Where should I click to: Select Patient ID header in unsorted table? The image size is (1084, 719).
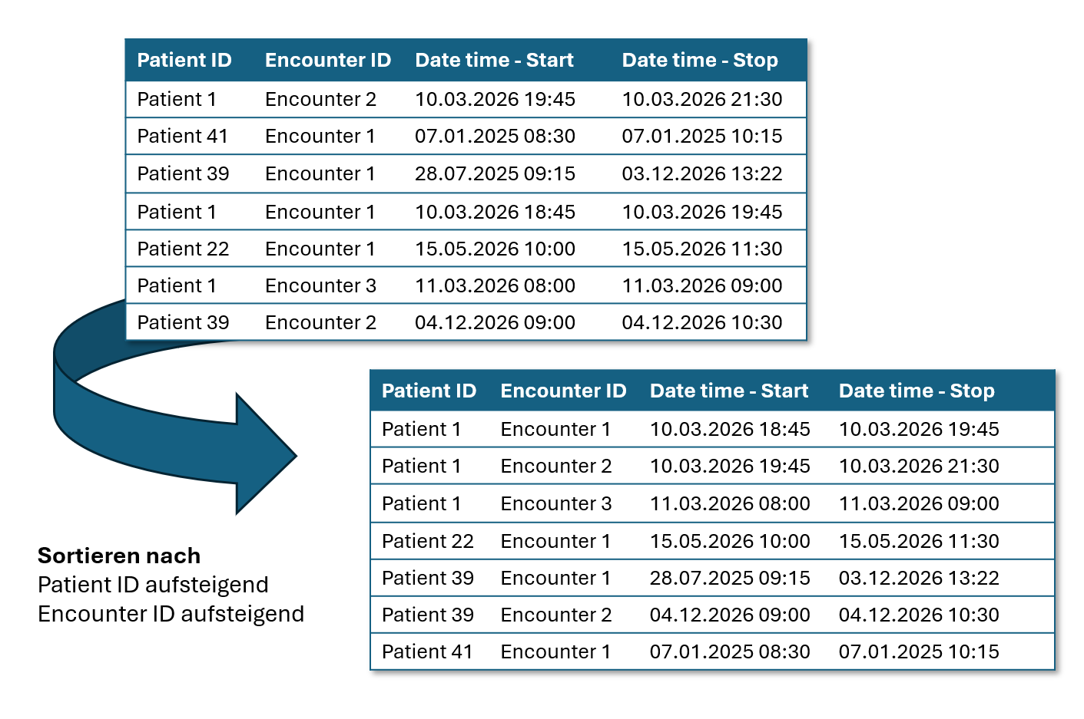pyautogui.click(x=184, y=61)
